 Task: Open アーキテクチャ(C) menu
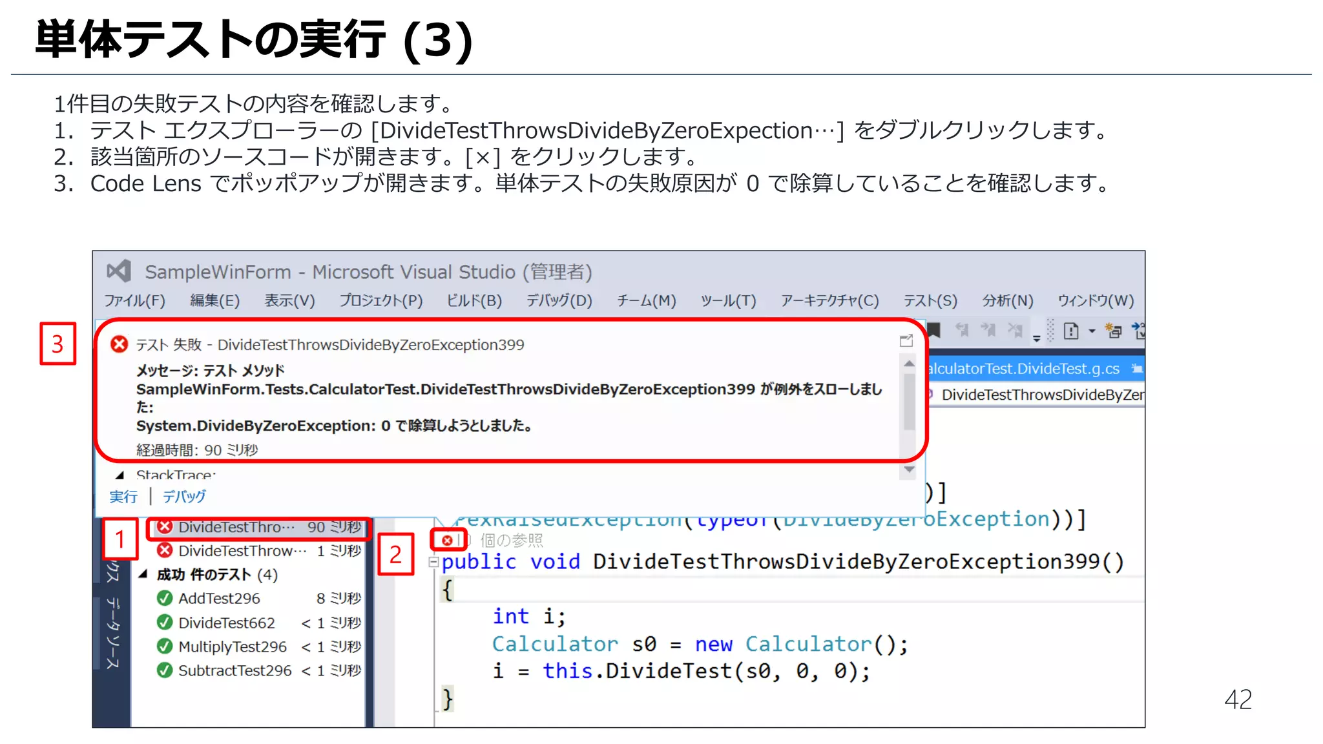[829, 300]
